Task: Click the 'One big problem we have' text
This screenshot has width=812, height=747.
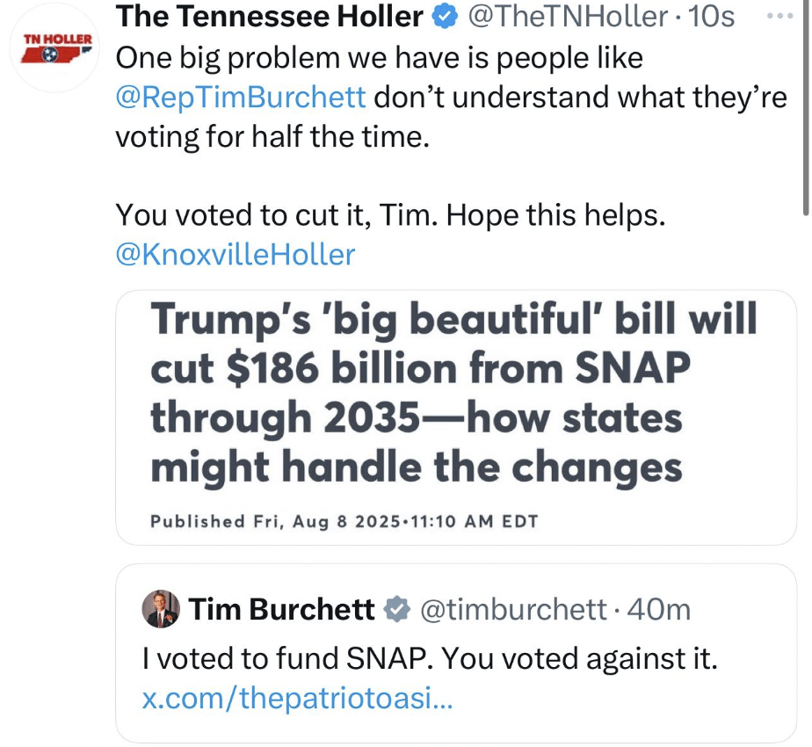Action: coord(380,57)
